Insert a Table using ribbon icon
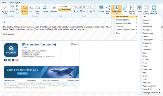 pyautogui.click(x=139, y=8)
